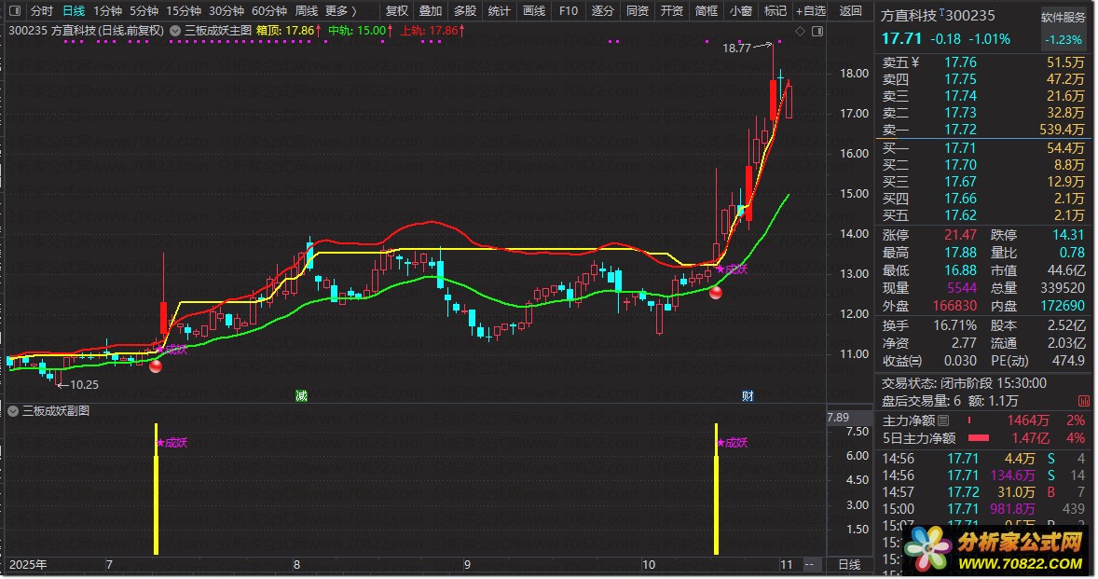Select the 60分钟 timeframe tab
Screen dimensions: 1098x579
(x=269, y=11)
